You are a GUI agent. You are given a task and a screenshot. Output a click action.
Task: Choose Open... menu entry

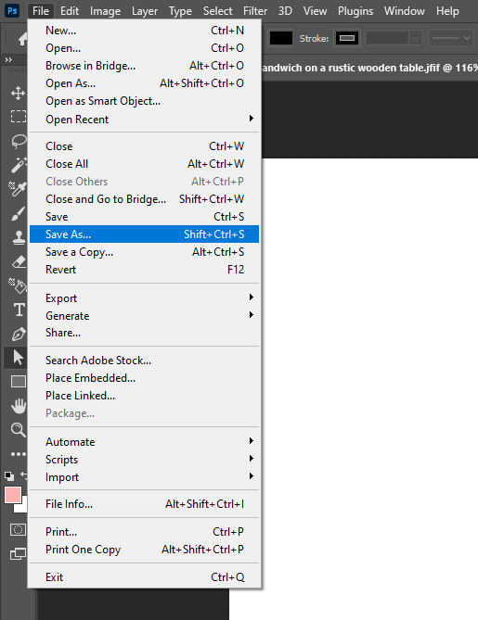(144, 48)
